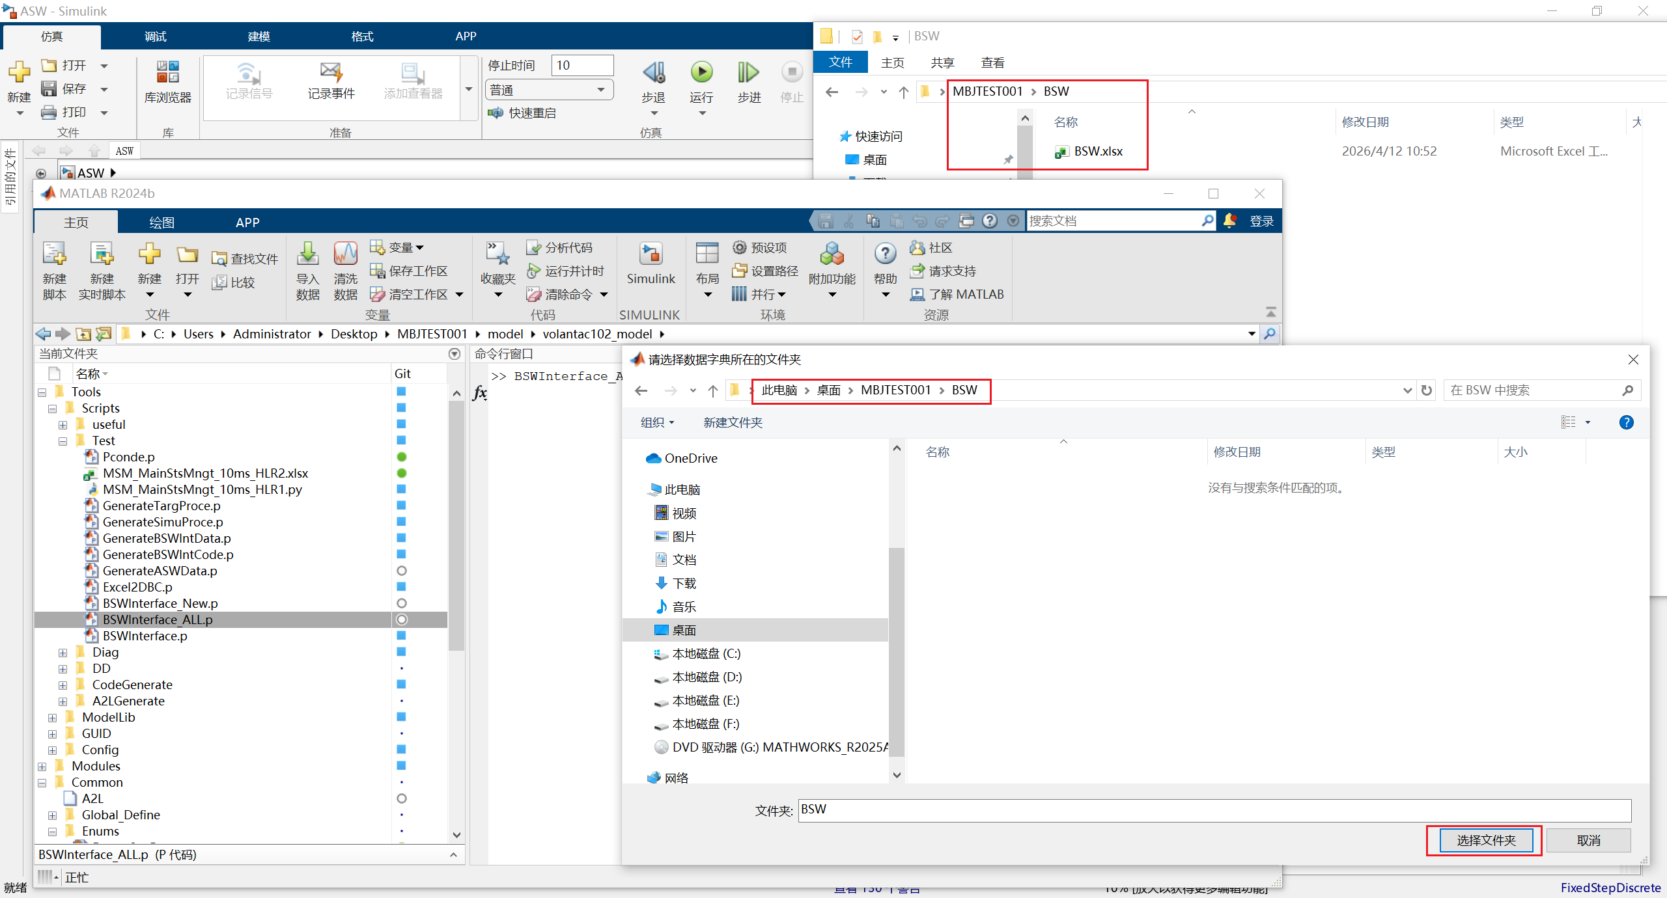This screenshot has height=898, width=1667.
Task: Switch to the 格式 tab in Simulink
Action: pyautogui.click(x=362, y=36)
